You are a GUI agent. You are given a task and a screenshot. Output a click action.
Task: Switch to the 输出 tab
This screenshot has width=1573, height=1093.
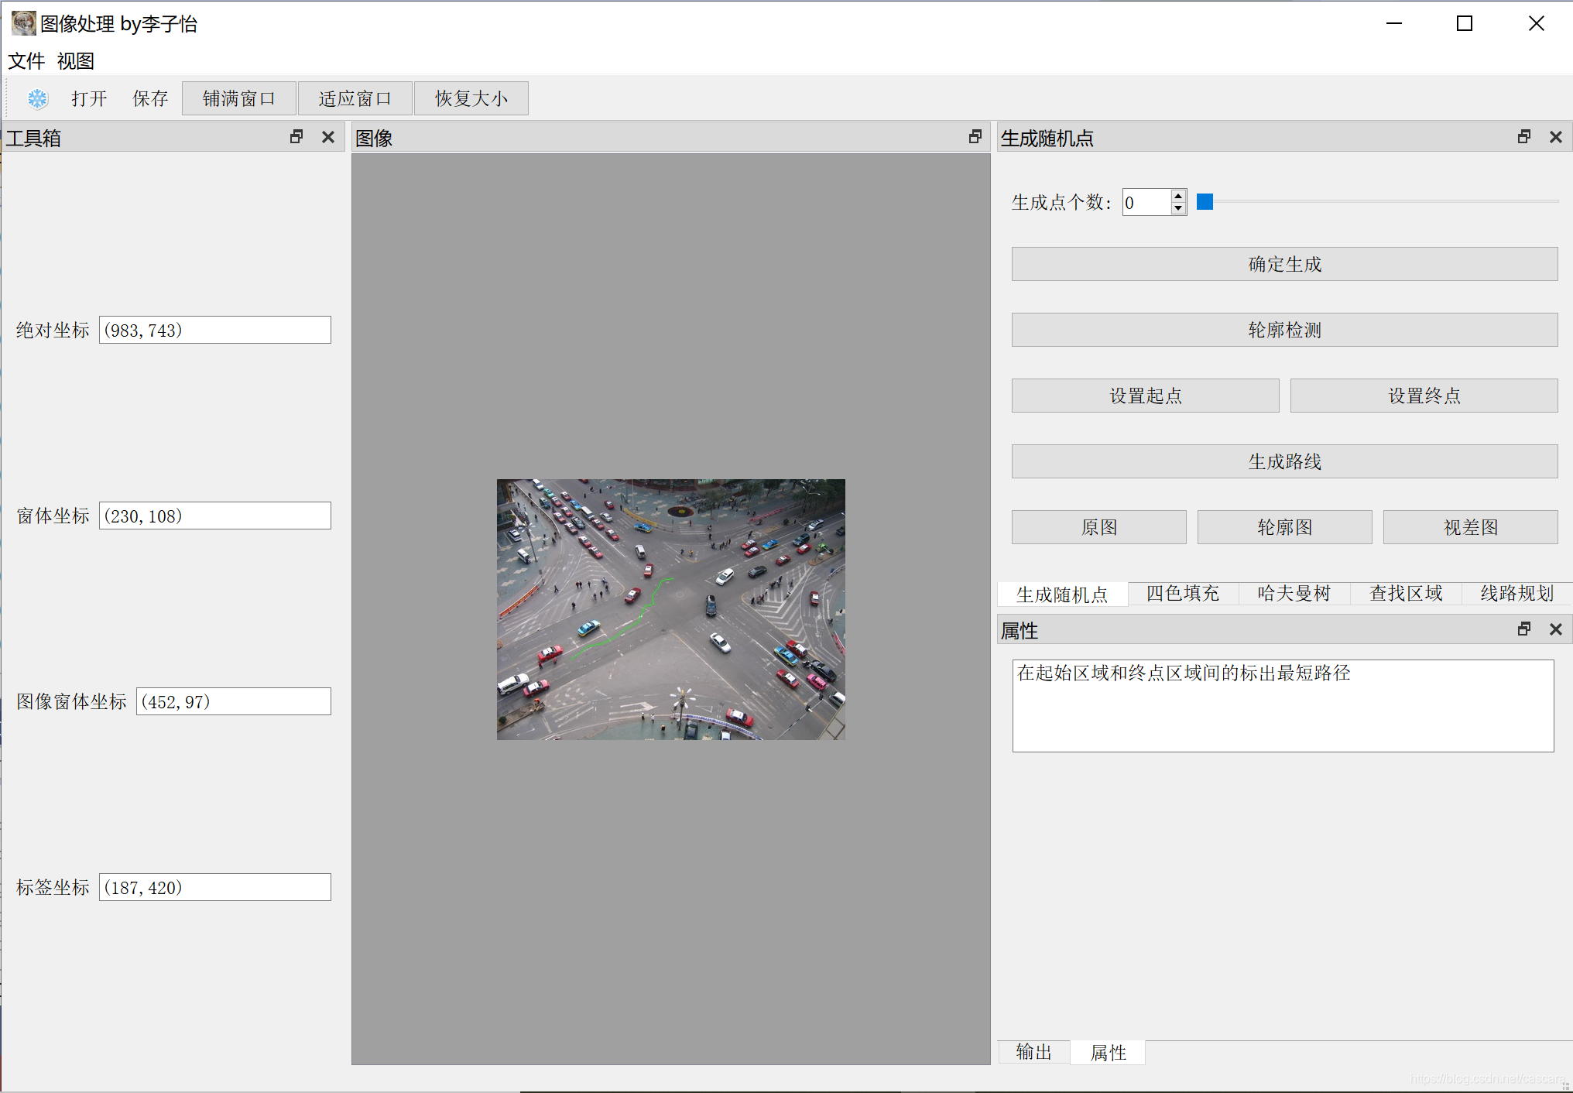click(x=1034, y=1052)
